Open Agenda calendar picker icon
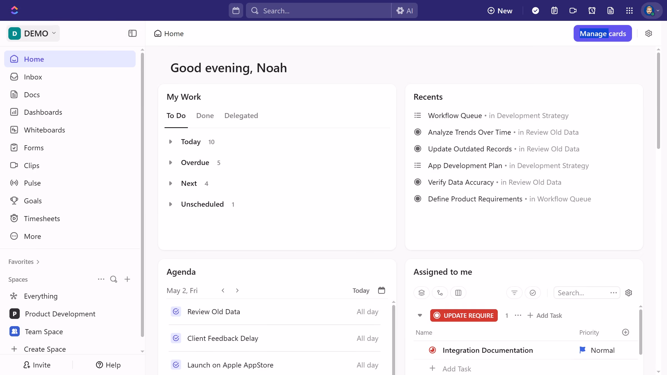667x375 pixels. click(x=381, y=290)
